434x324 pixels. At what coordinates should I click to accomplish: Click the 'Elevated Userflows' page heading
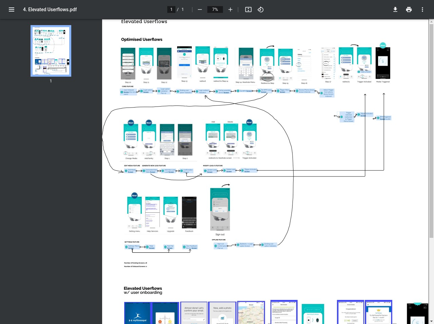click(144, 21)
